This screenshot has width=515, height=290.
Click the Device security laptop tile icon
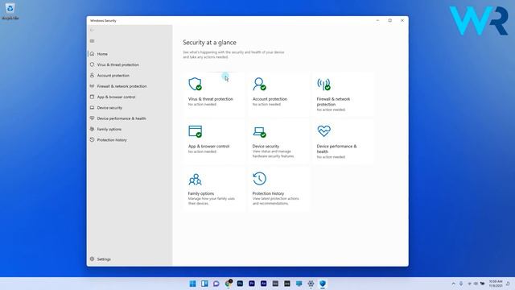(259, 132)
